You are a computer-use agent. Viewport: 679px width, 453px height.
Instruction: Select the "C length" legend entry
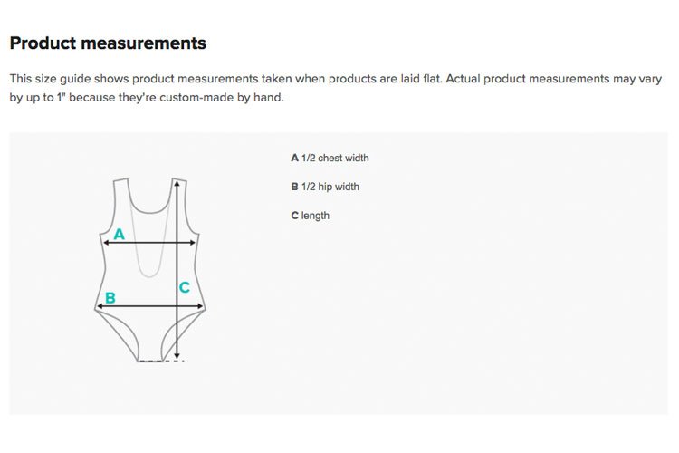coord(310,216)
